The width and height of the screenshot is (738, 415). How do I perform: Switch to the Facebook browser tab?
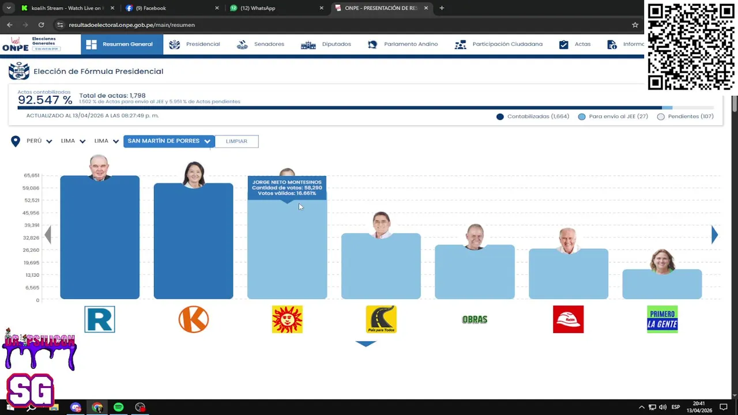(x=173, y=8)
